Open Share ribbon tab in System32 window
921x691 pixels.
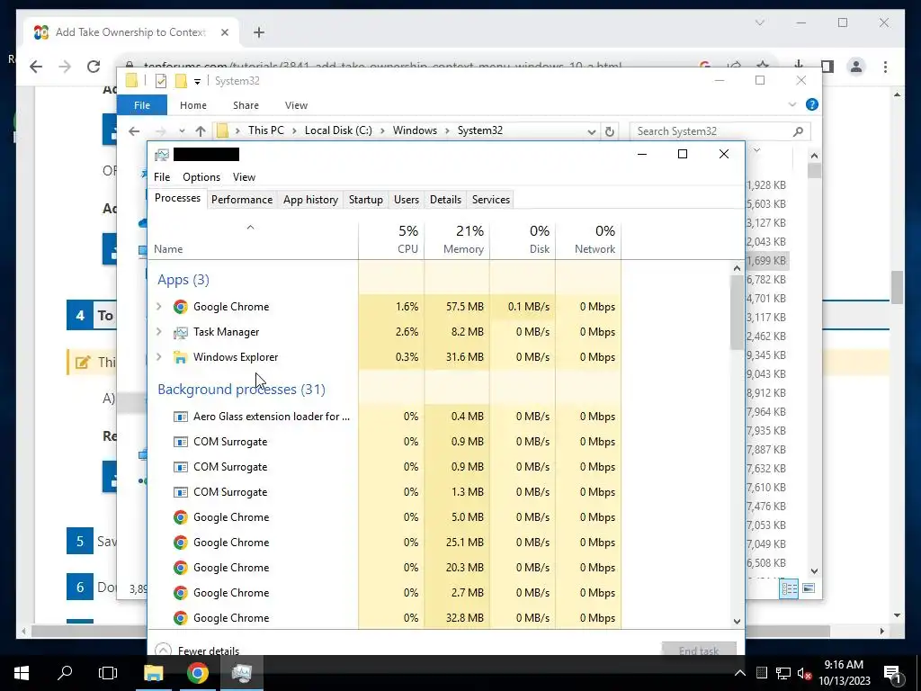coord(246,105)
